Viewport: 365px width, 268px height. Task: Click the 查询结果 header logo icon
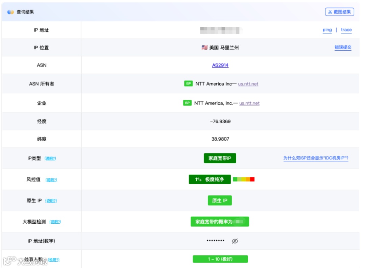coord(10,12)
